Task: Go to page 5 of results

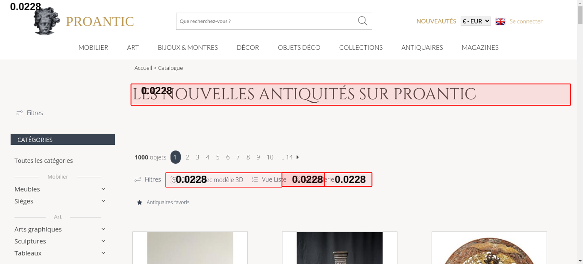Action: [218, 157]
